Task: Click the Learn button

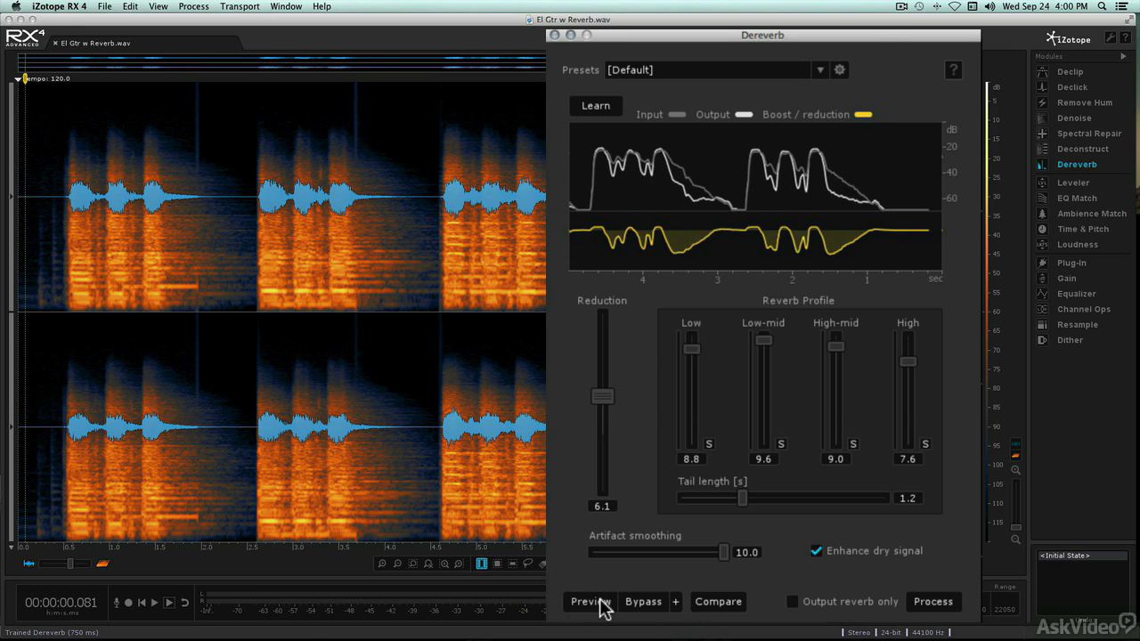Action: 596,106
